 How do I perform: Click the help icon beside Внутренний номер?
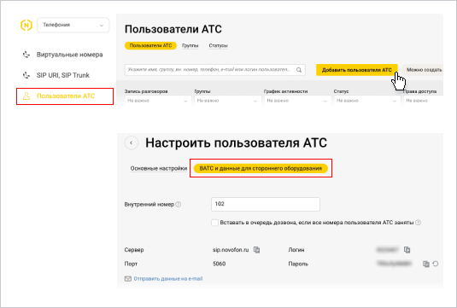(x=179, y=205)
